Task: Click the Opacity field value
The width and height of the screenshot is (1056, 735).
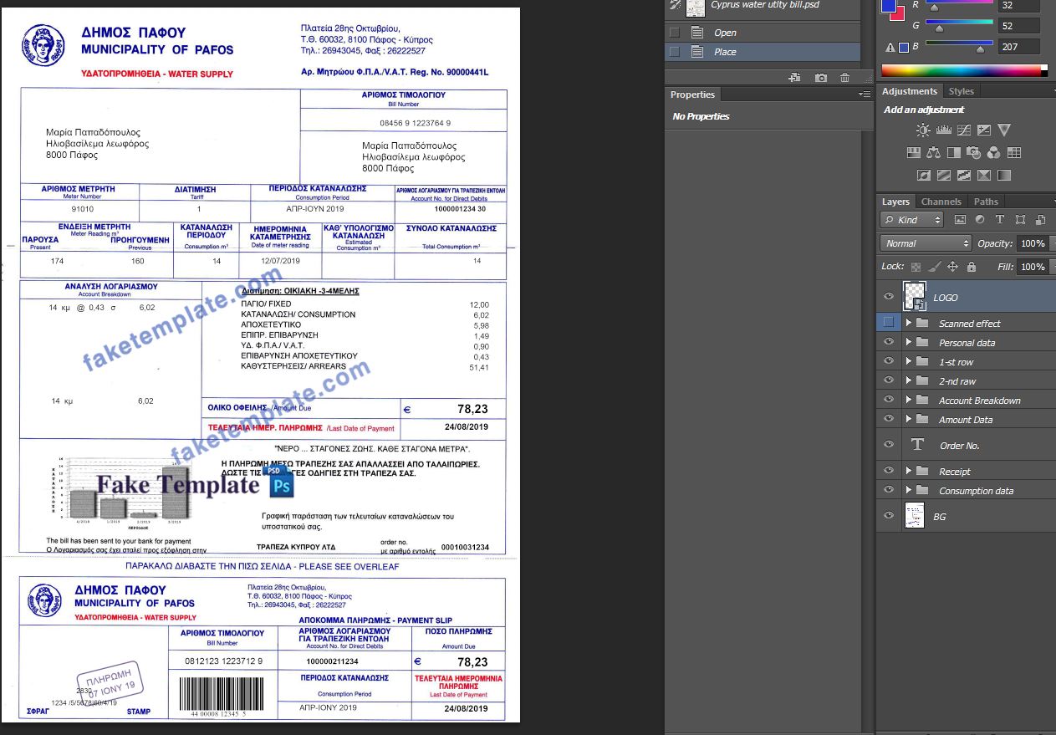Action: click(1033, 243)
